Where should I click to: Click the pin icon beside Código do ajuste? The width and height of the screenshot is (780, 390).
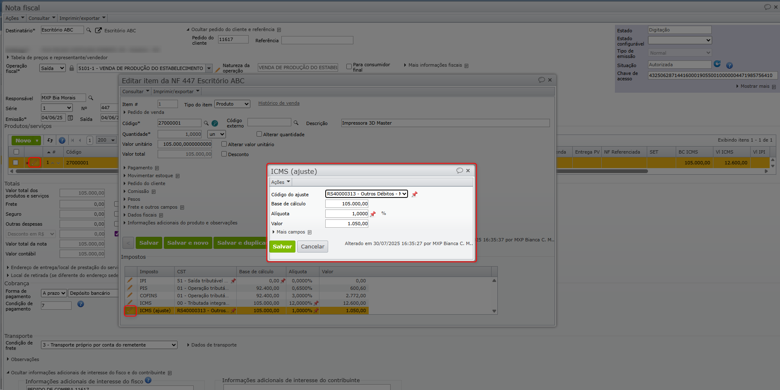[x=415, y=194]
